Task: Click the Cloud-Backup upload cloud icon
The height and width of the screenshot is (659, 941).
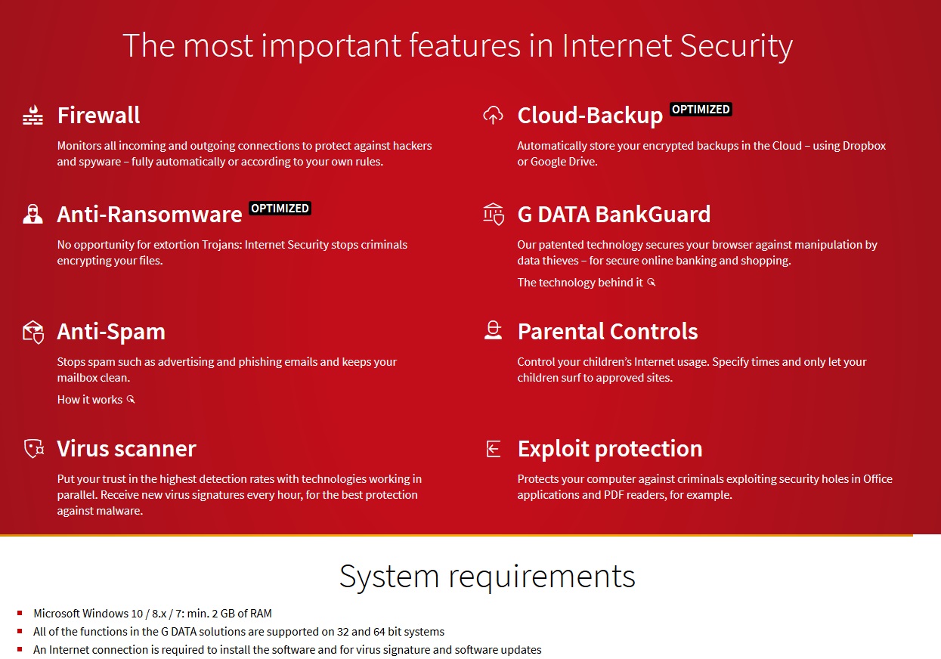Action: click(x=493, y=116)
